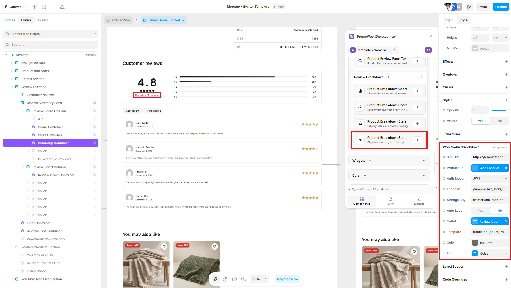This screenshot has height=288, width=511.
Task: Select the comment tool
Action: click(x=234, y=279)
